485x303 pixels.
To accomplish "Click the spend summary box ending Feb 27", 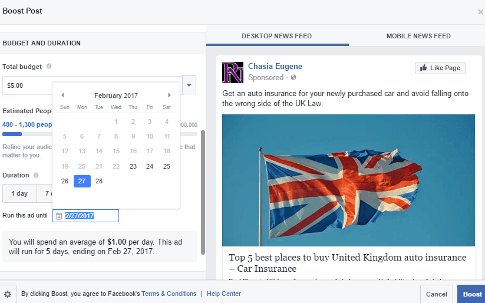I will [x=100, y=246].
